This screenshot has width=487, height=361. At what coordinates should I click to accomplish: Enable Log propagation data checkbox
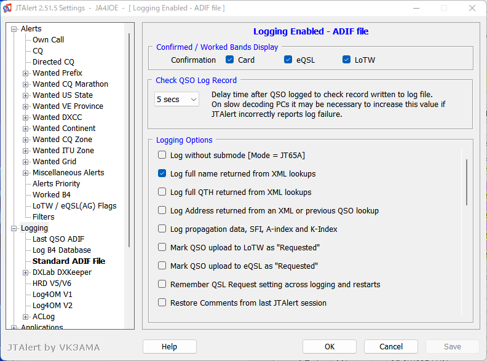coord(162,229)
